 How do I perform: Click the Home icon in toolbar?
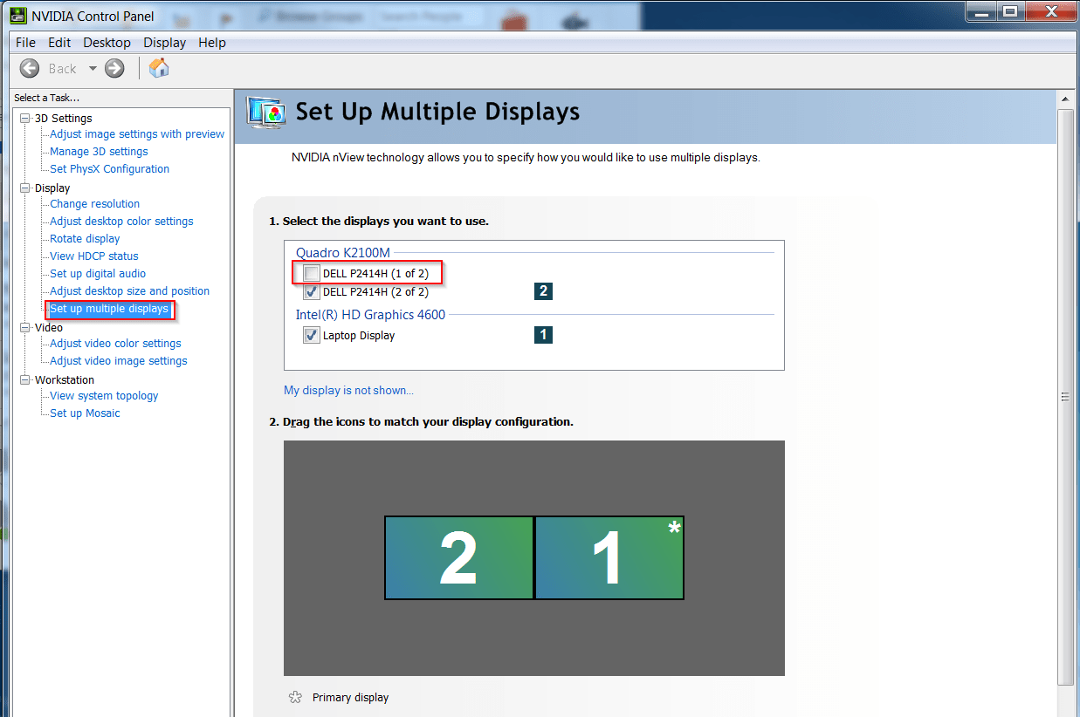[x=159, y=68]
